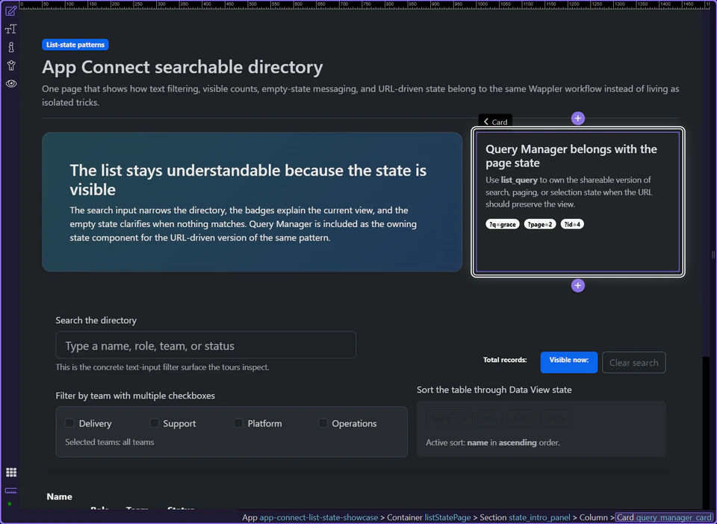The width and height of the screenshot is (717, 524).
Task: Click the Query Manager belongs with page state heading
Action: [x=571, y=156]
